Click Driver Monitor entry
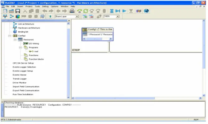Image resolution: width=208 pixels, height=124 pixels. click(20, 83)
